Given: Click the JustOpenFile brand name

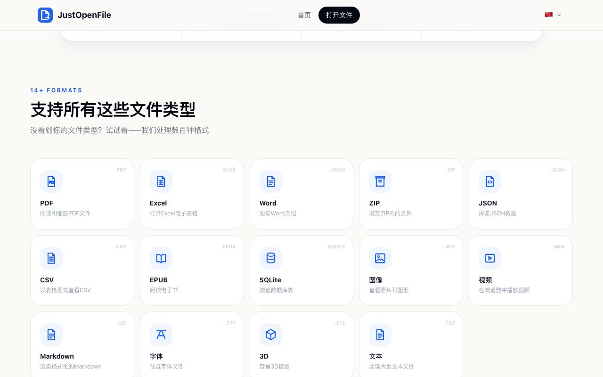Looking at the screenshot, I should pos(84,15).
